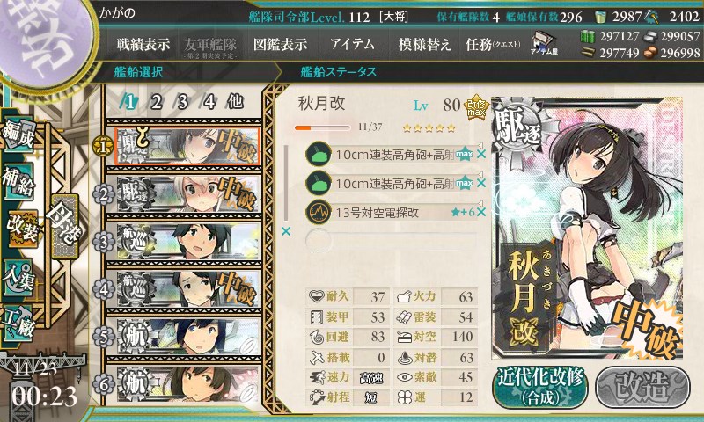Click the 13号対空電探改 radar equipment icon
The image size is (704, 422).
319,212
